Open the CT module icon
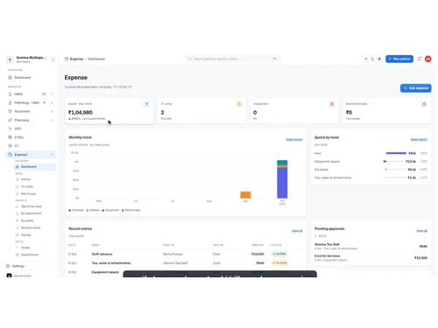The width and height of the screenshot is (438, 328). (10, 145)
